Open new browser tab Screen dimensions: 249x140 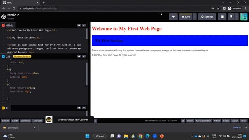44,3
